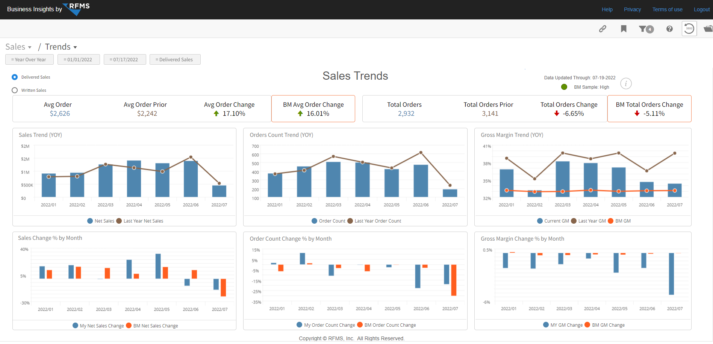
Task: Toggle My Order Count Change legend entry
Action: click(326, 325)
